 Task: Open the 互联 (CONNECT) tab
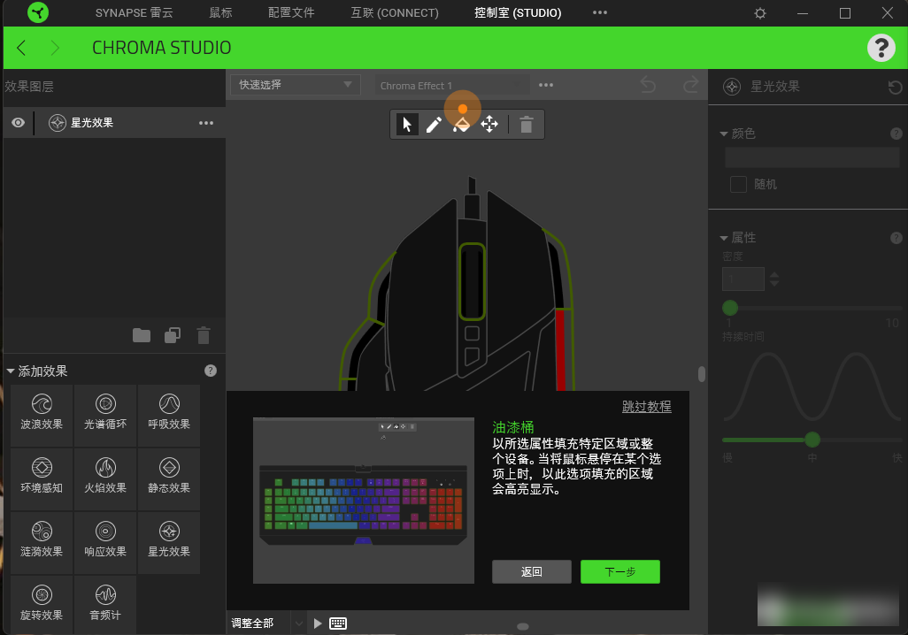pos(395,12)
